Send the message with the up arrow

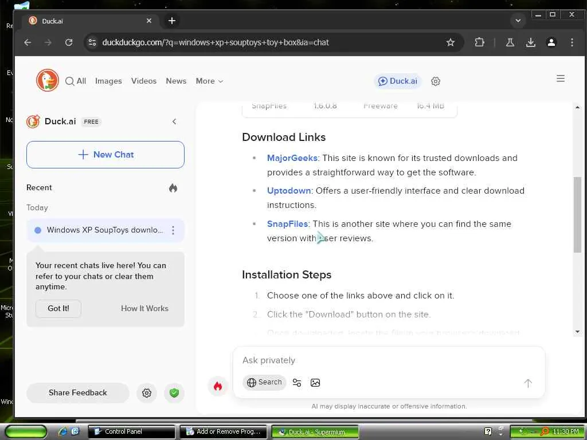pos(528,383)
